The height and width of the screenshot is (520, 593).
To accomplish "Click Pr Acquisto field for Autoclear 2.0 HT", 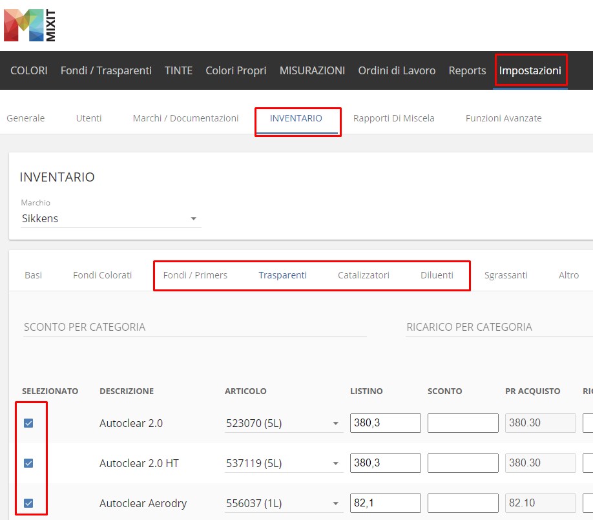I will point(541,463).
